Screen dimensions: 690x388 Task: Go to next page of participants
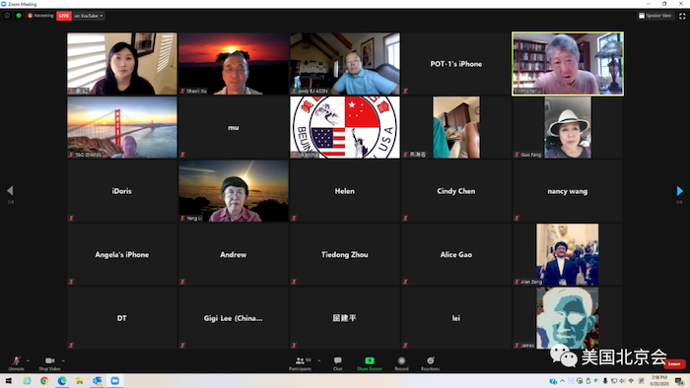click(x=679, y=191)
